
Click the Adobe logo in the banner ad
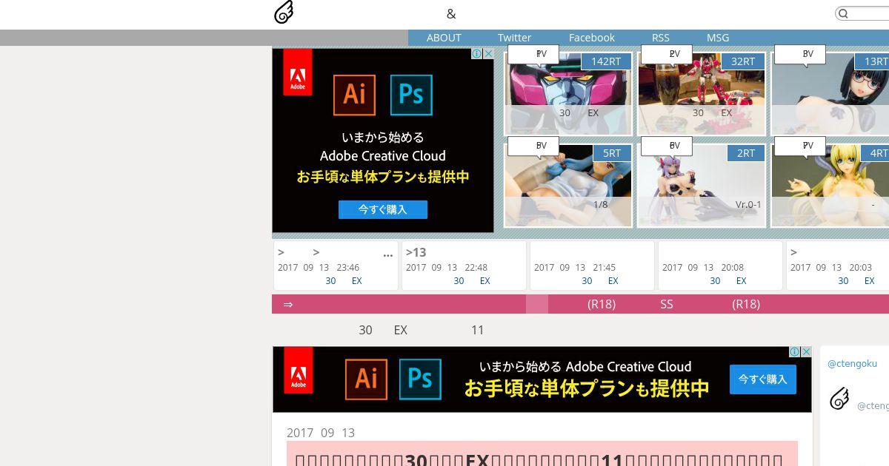[x=298, y=371]
